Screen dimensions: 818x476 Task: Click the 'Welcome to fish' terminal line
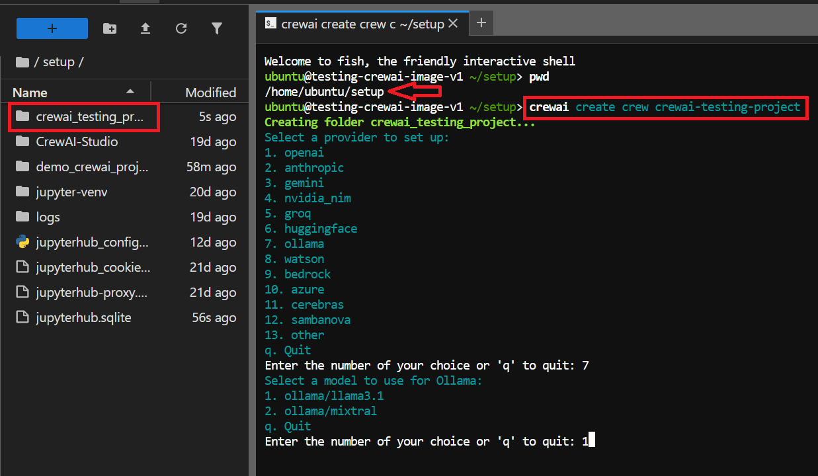point(420,61)
